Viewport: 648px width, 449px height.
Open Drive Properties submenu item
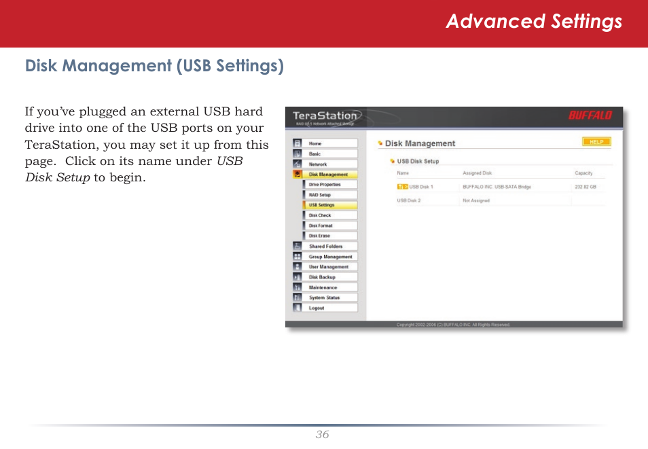pos(330,184)
